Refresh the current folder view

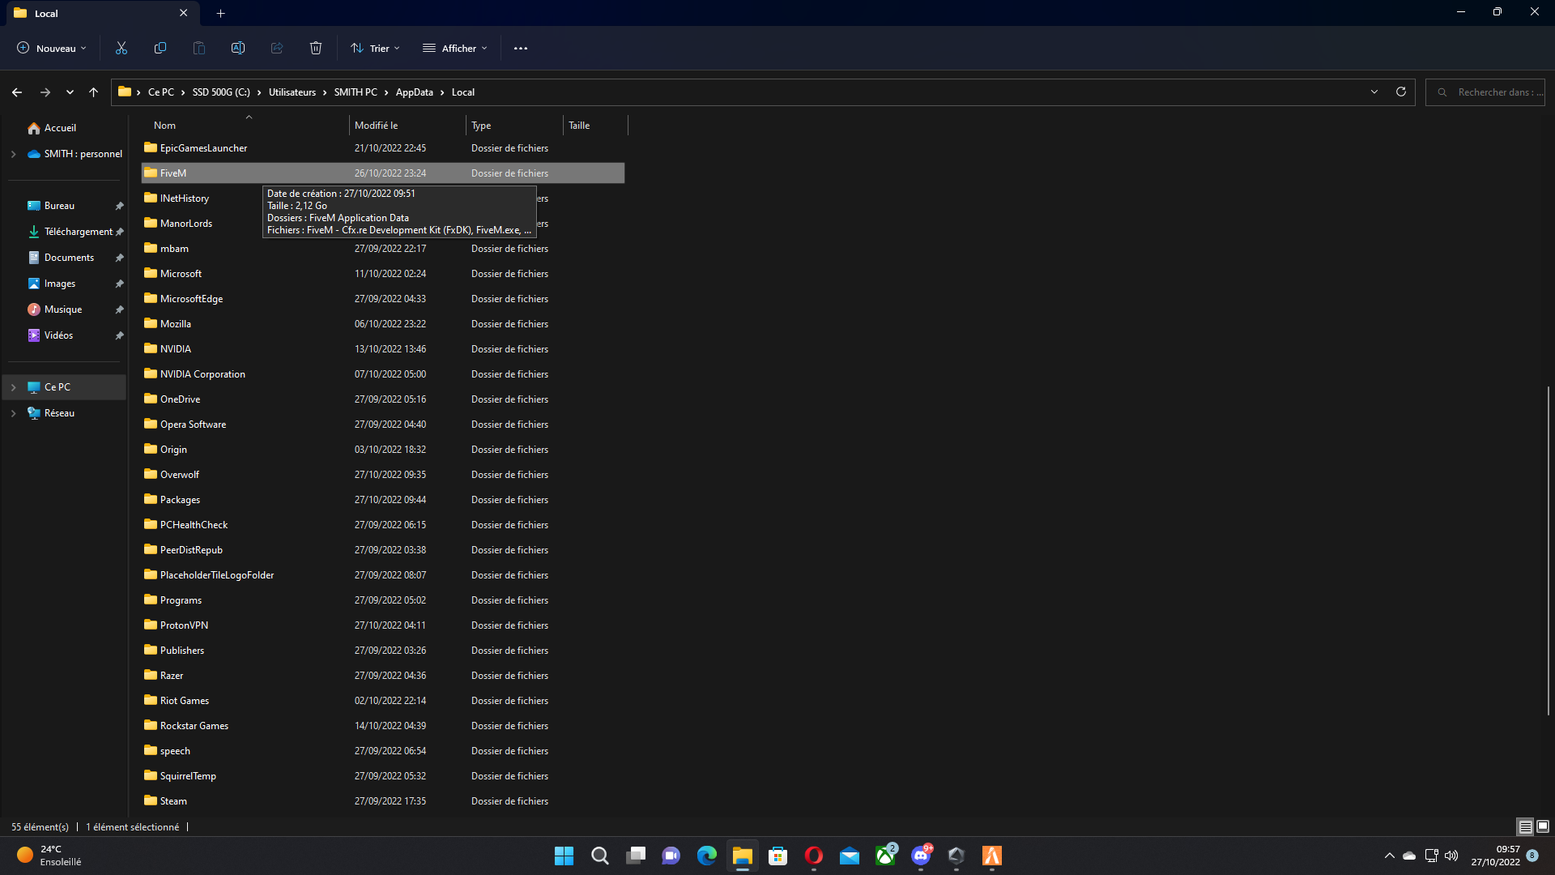click(x=1400, y=92)
